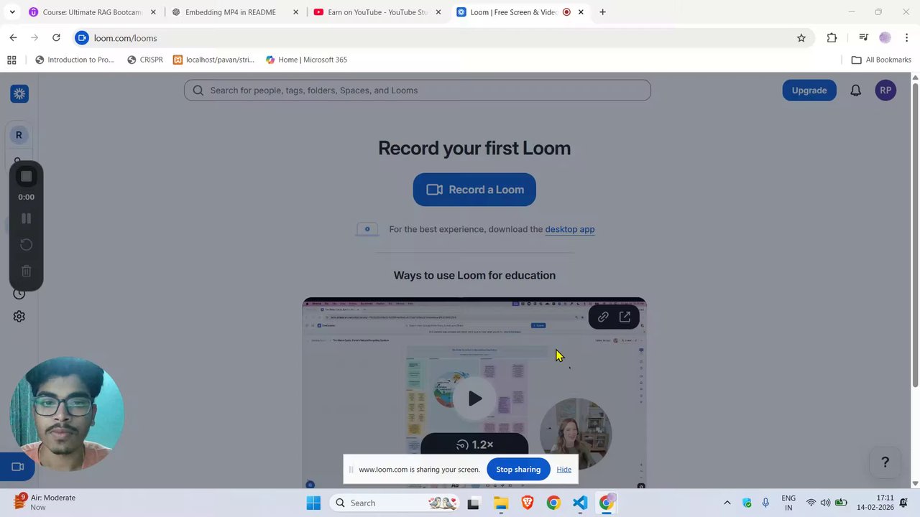Open a new browser tab
This screenshot has width=920, height=517.
pyautogui.click(x=602, y=12)
